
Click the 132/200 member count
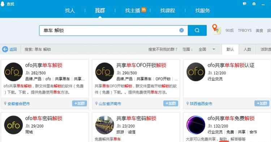click(x=221, y=126)
